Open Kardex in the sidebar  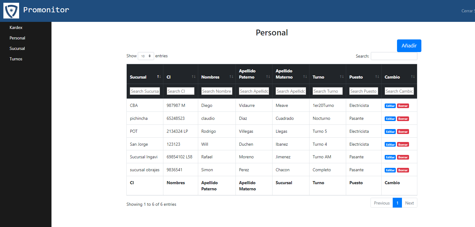(x=16, y=27)
